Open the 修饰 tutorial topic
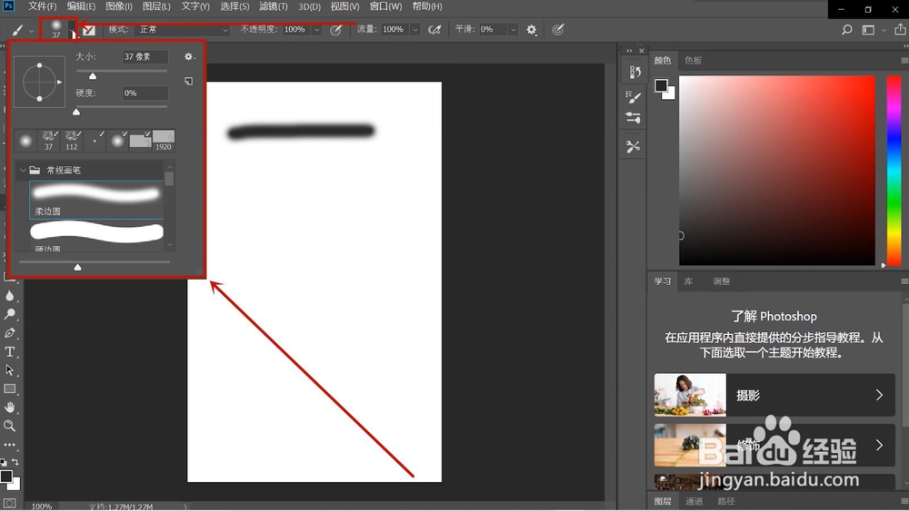This screenshot has height=511, width=909. click(774, 445)
